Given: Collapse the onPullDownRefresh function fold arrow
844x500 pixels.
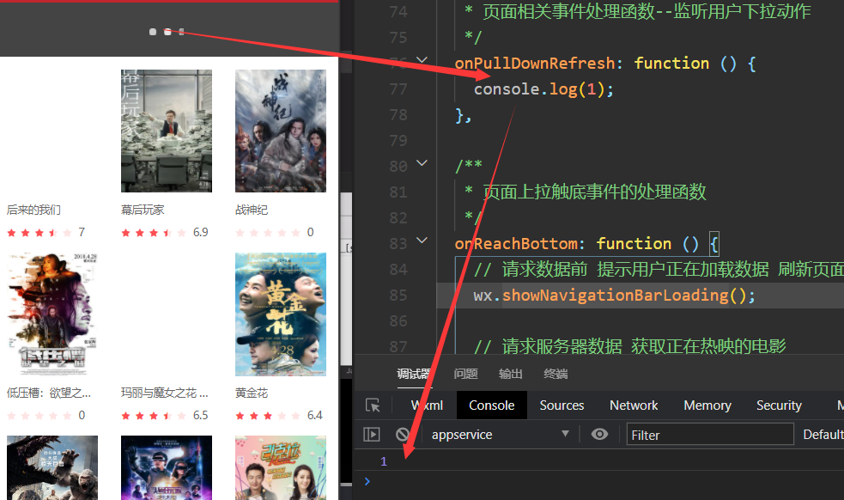Looking at the screenshot, I should (x=422, y=60).
